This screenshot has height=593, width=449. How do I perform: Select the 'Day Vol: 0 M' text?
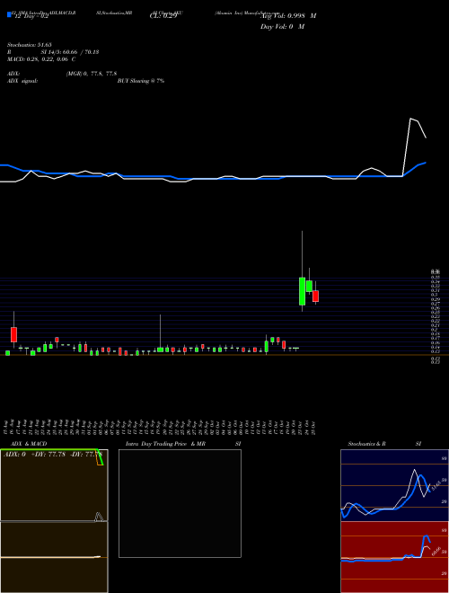point(282,27)
